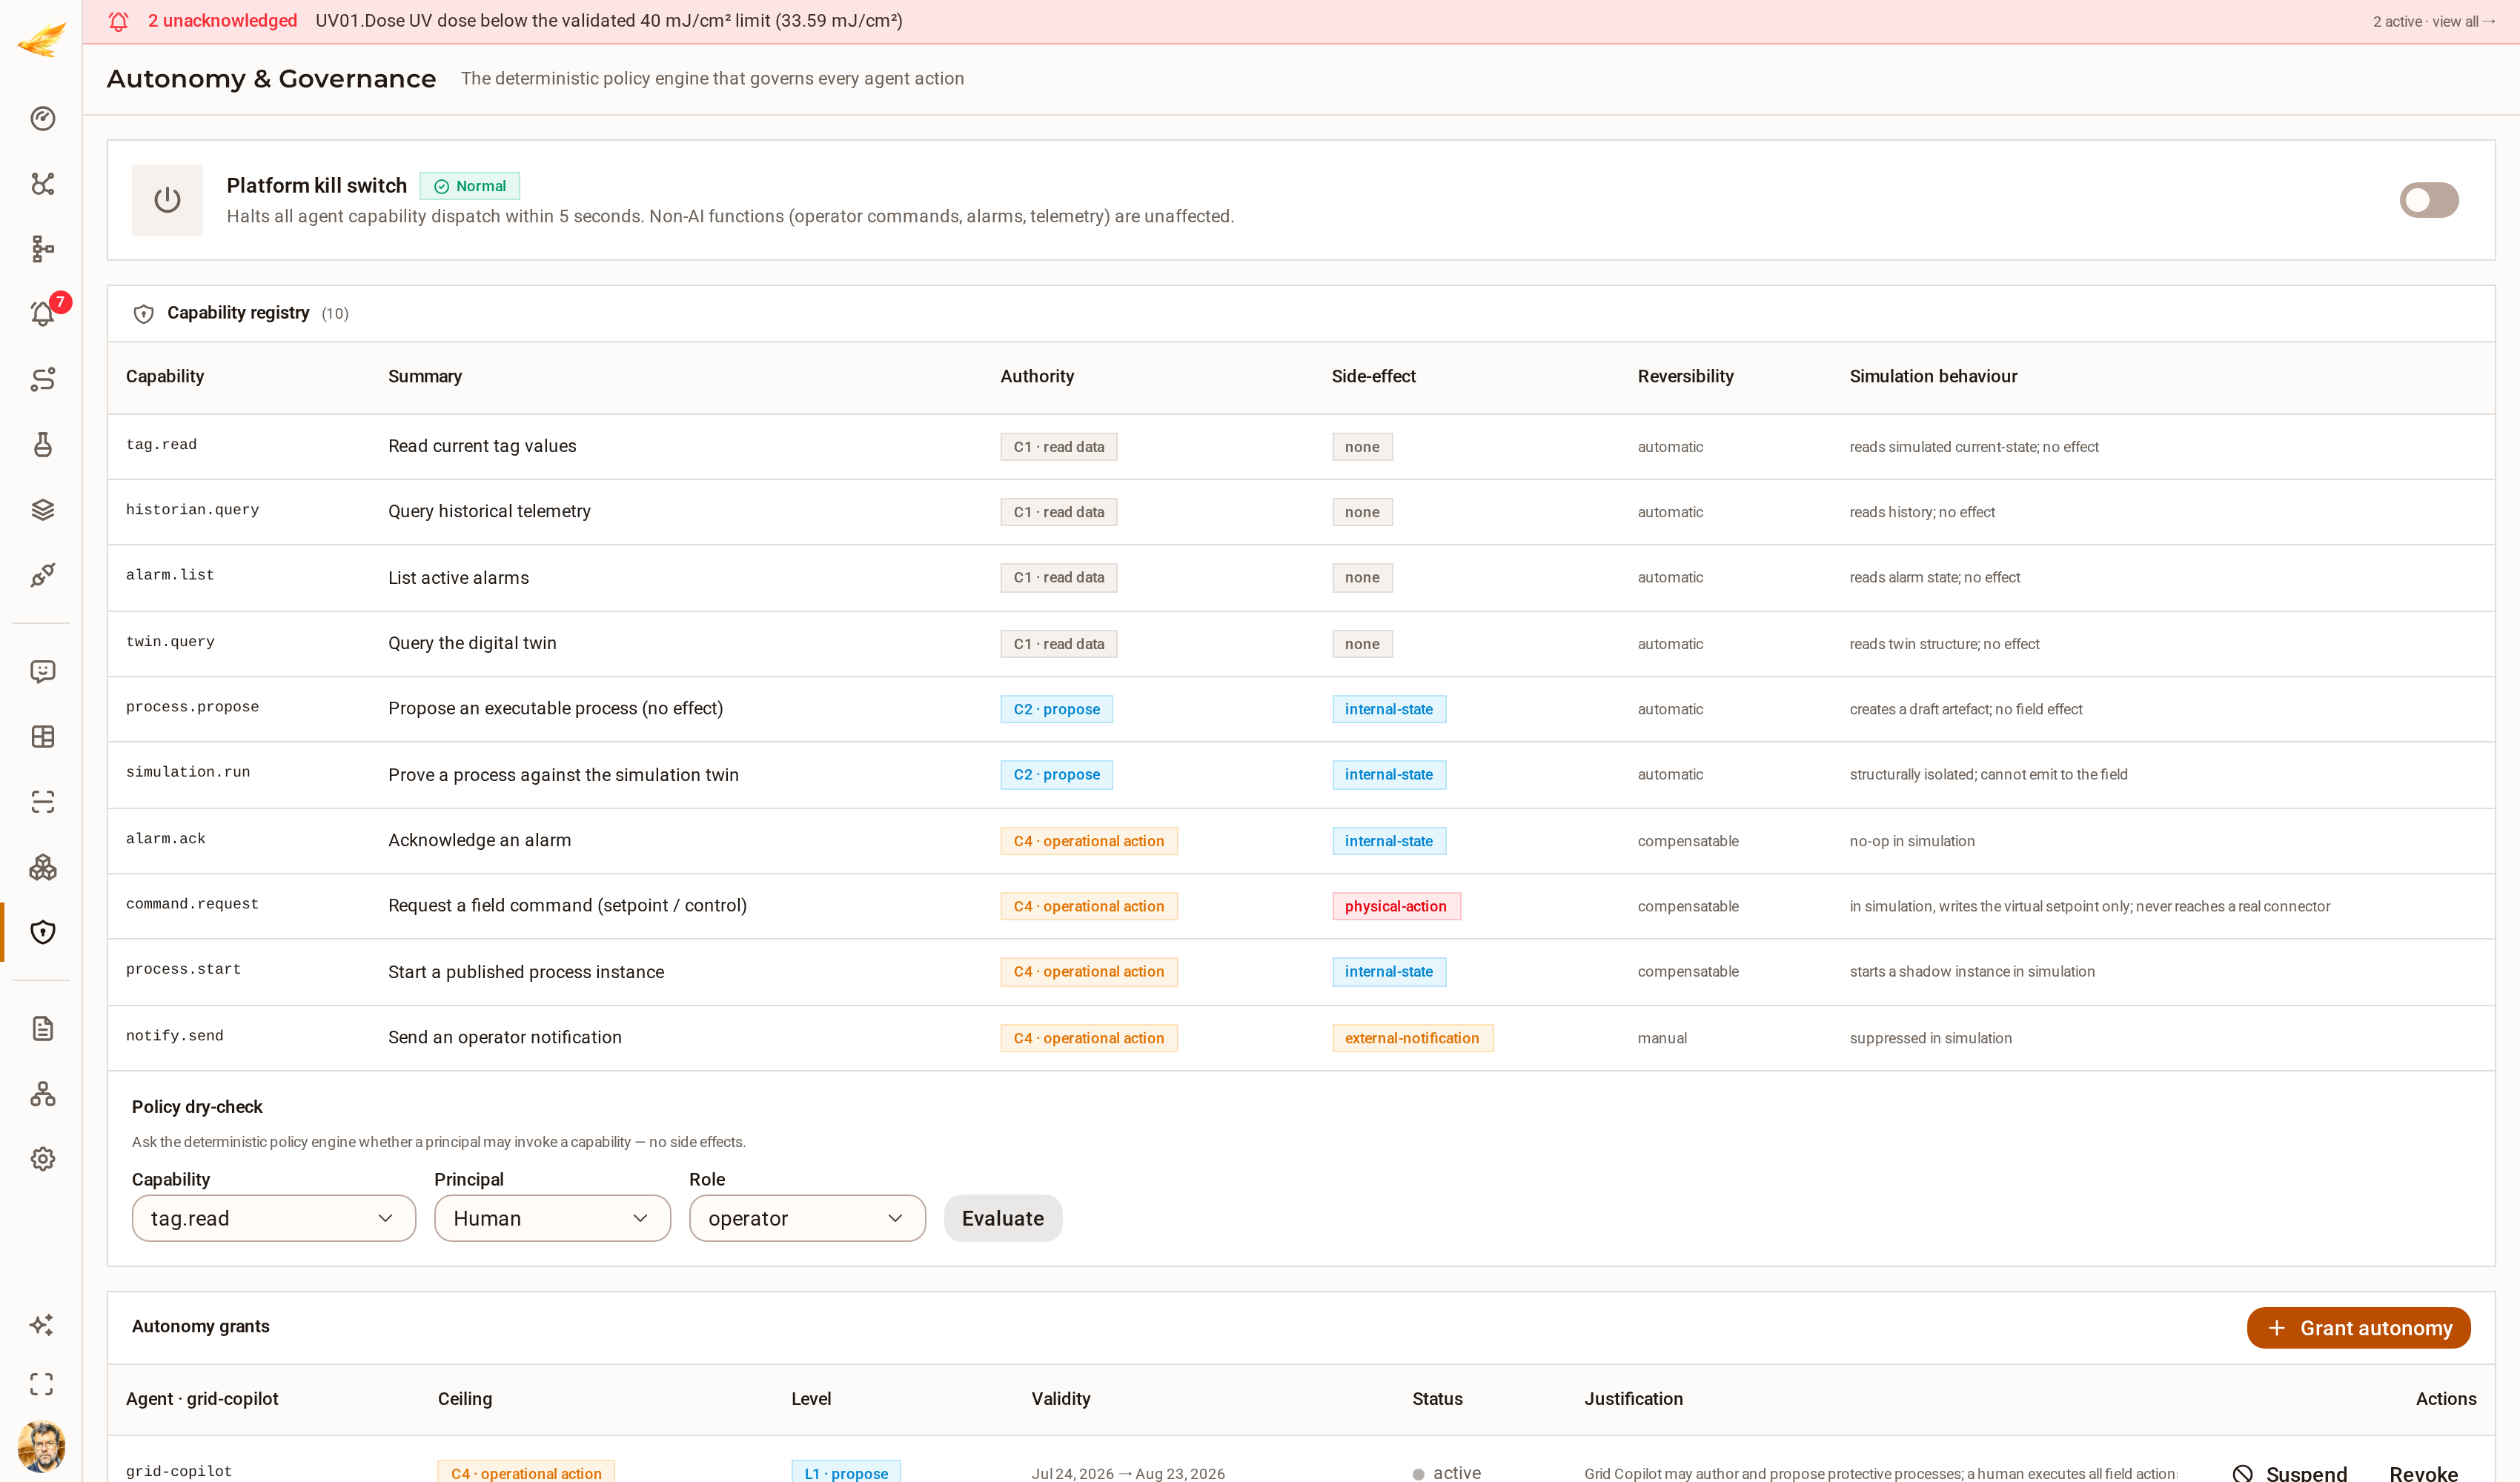Click the kill switch power icon
Viewport: 2520px width, 1482px height.
[x=167, y=200]
